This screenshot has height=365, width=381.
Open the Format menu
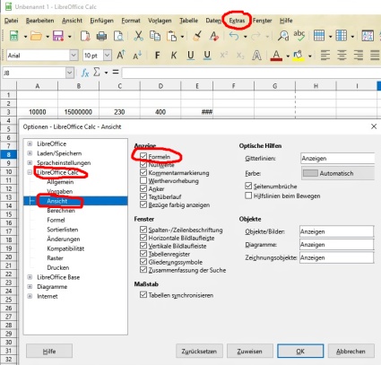pyautogui.click(x=131, y=21)
